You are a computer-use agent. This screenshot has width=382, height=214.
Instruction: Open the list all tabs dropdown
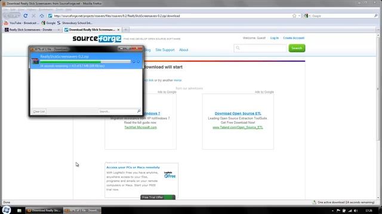click(378, 30)
